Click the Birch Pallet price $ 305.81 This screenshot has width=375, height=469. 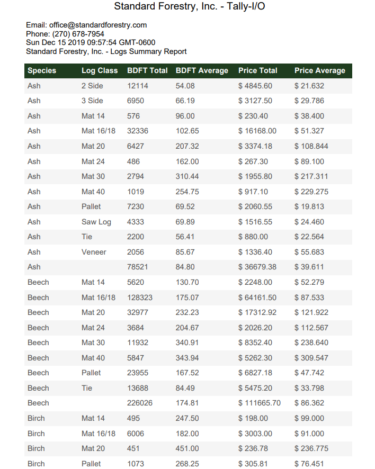(254, 464)
